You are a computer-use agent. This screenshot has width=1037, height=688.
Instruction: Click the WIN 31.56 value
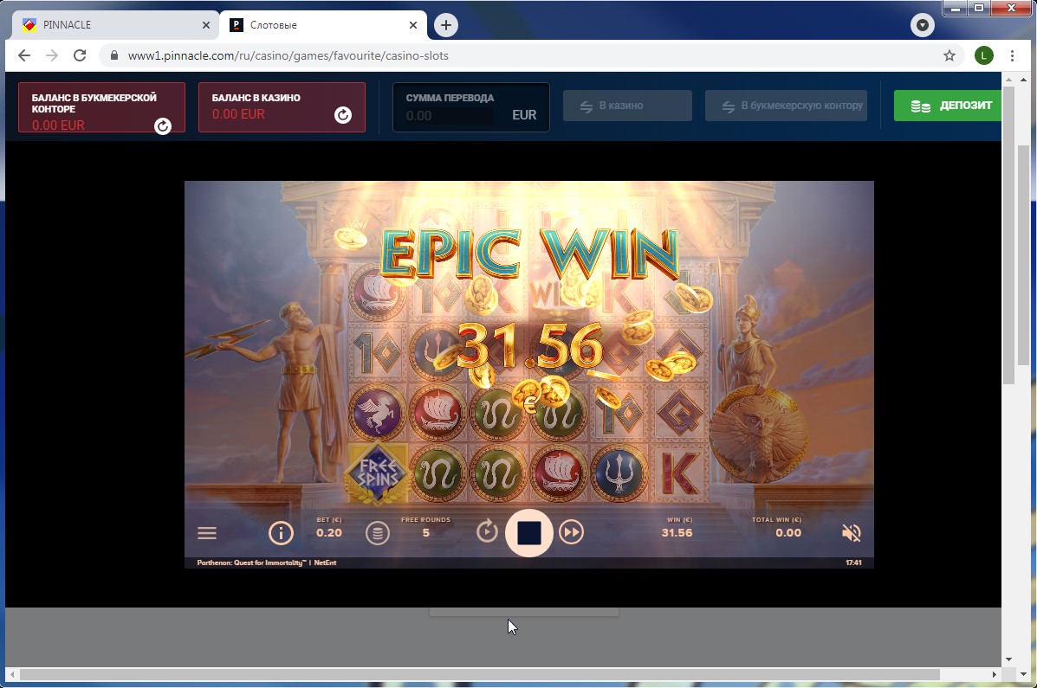(677, 533)
